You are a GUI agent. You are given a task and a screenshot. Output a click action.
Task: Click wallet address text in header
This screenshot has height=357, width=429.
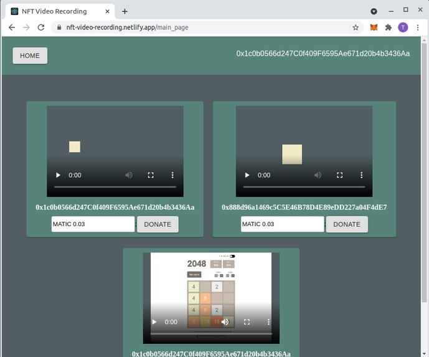(323, 54)
